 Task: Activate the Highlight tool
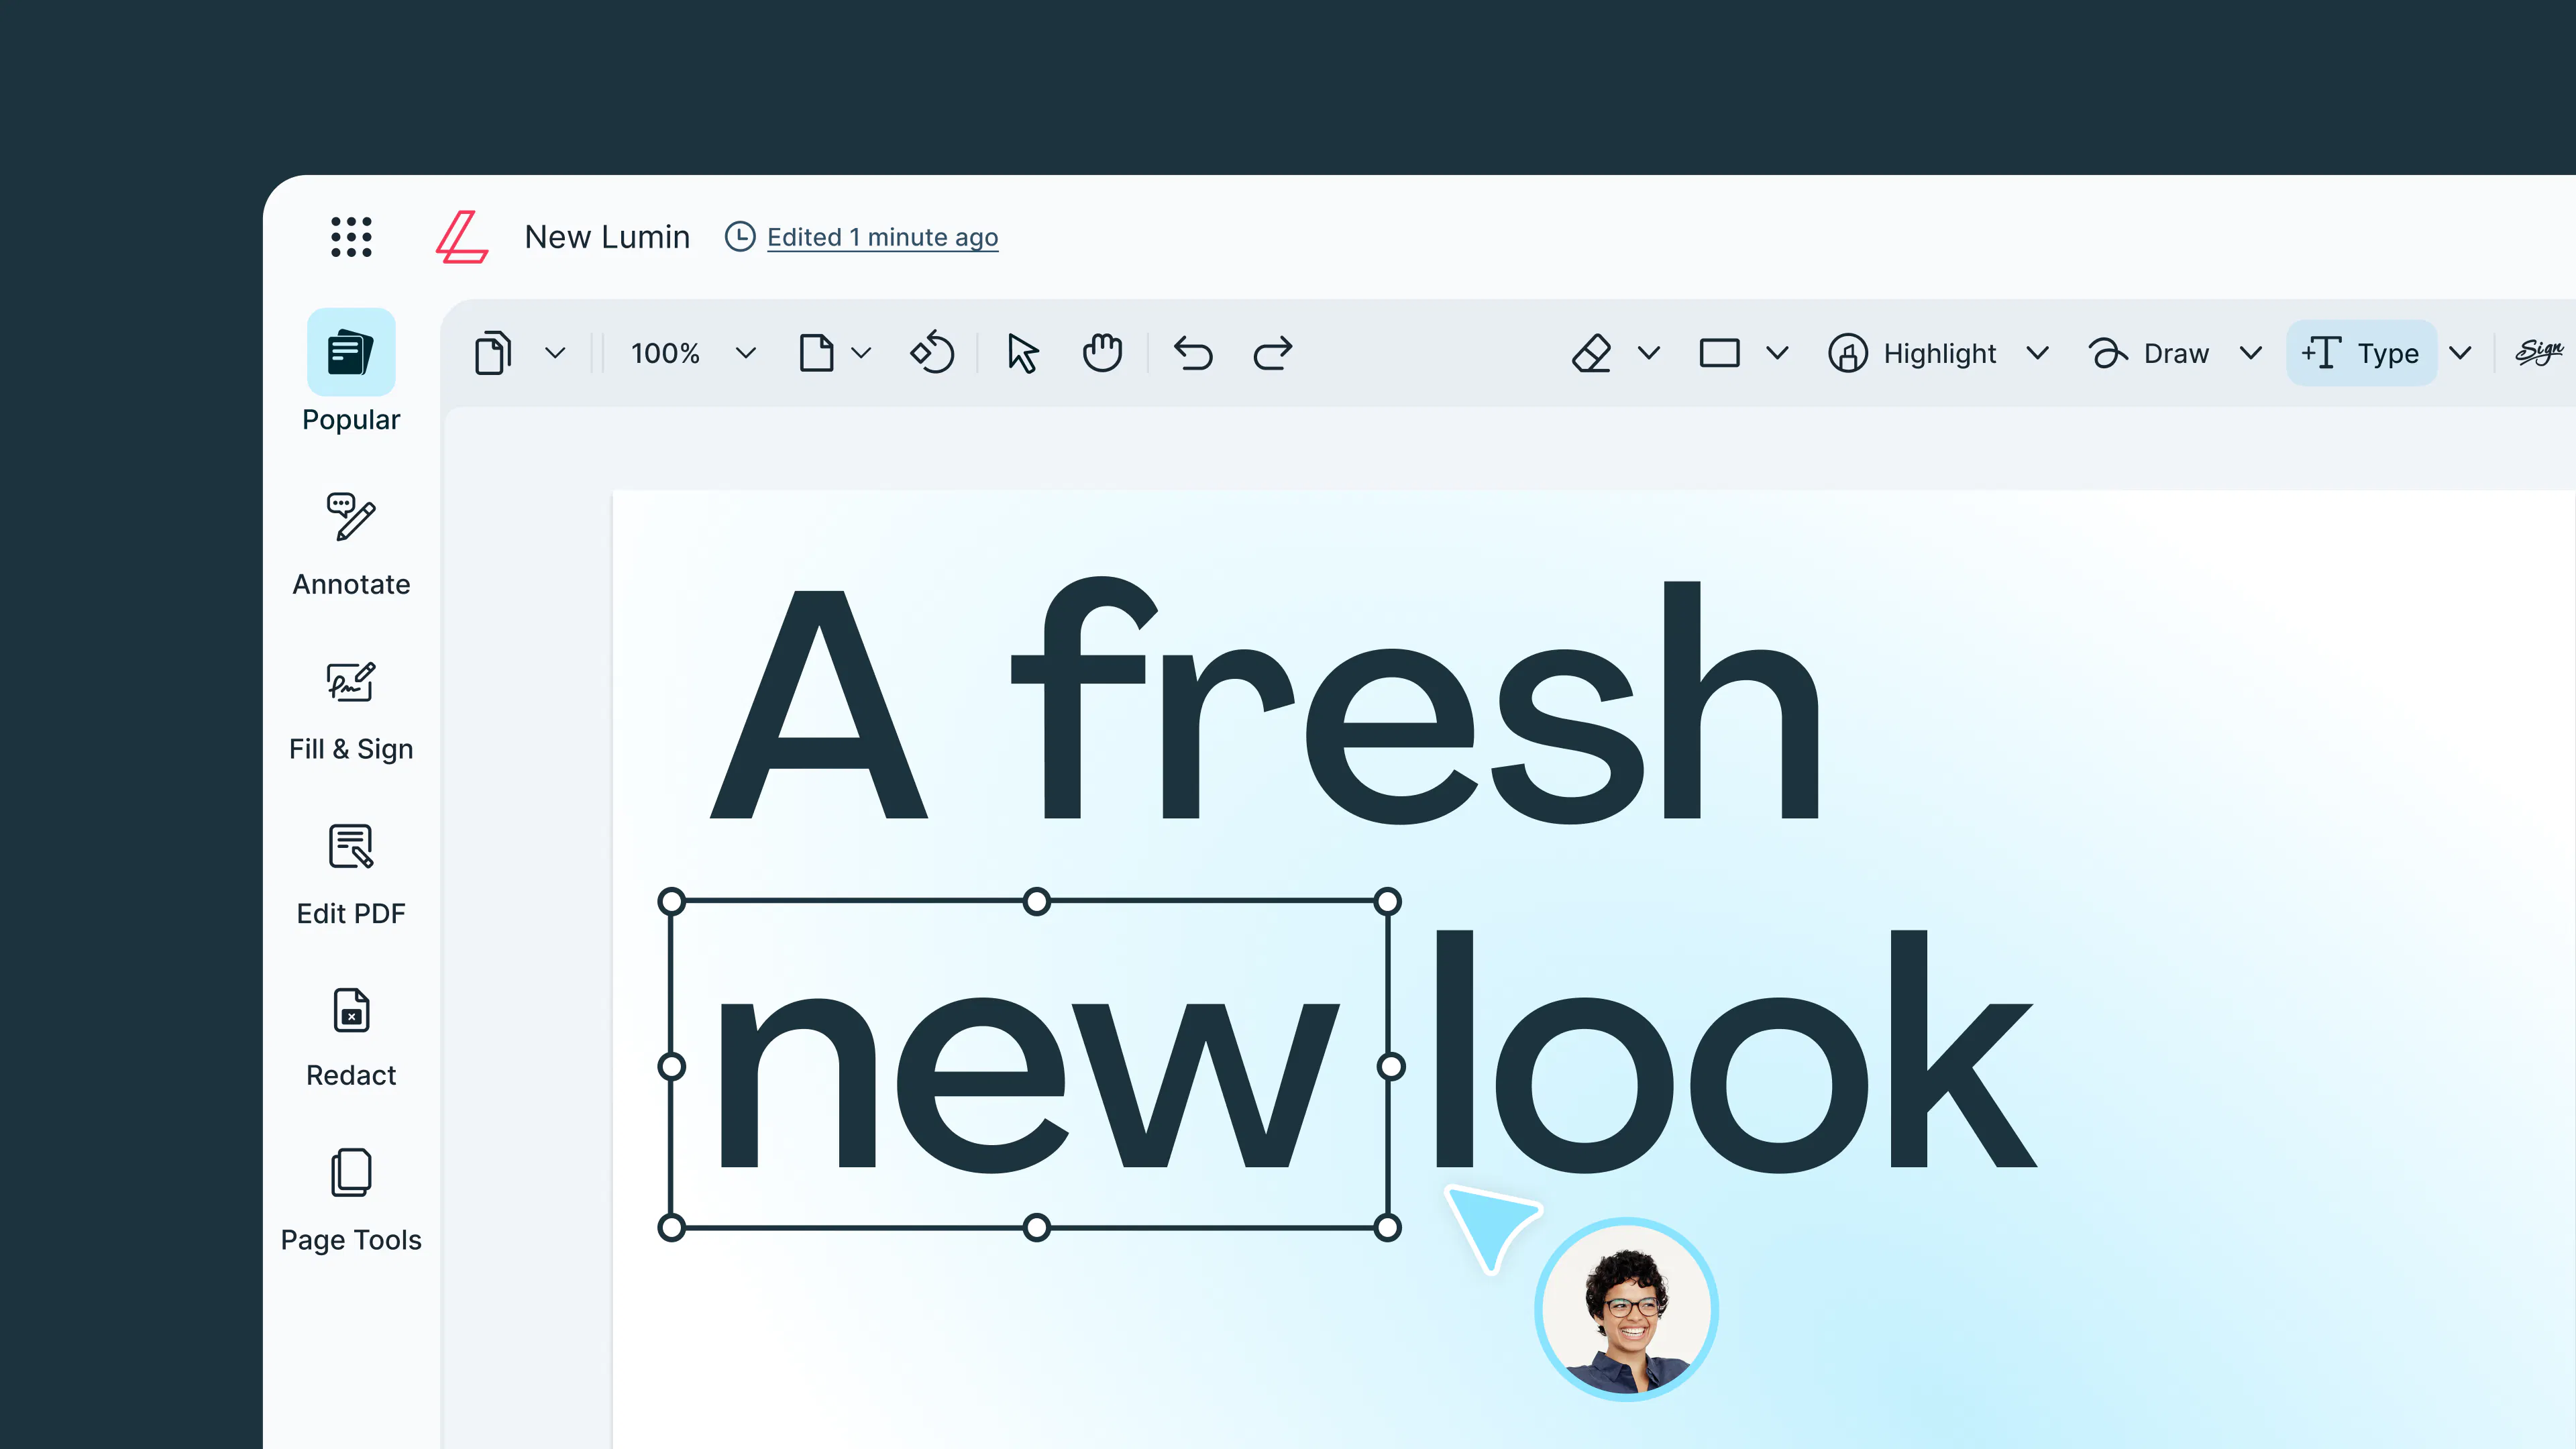(1911, 353)
